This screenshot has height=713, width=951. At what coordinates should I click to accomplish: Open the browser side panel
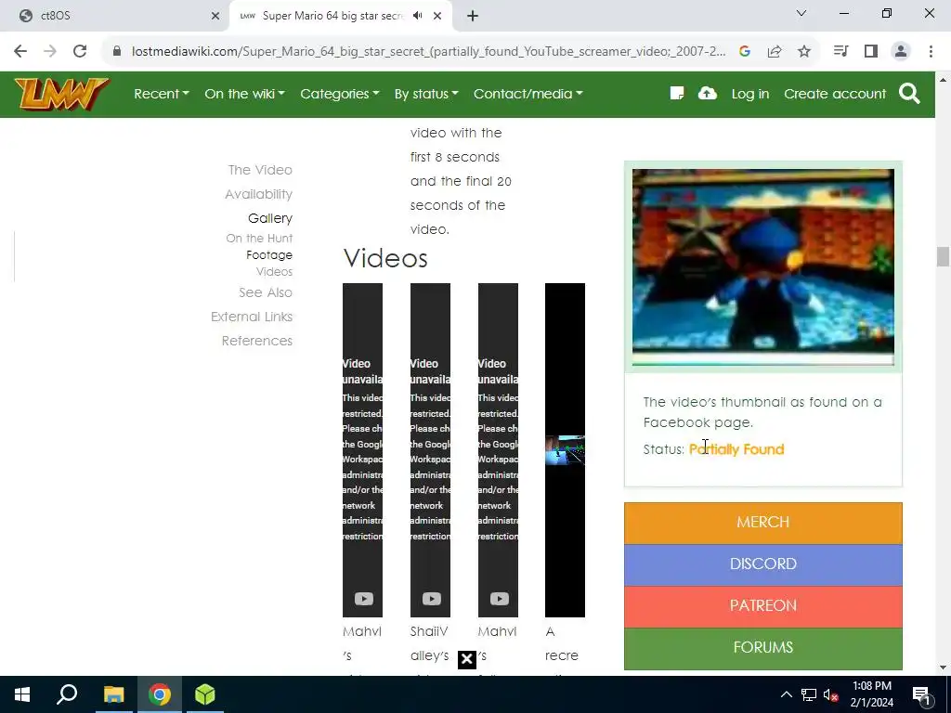(871, 52)
